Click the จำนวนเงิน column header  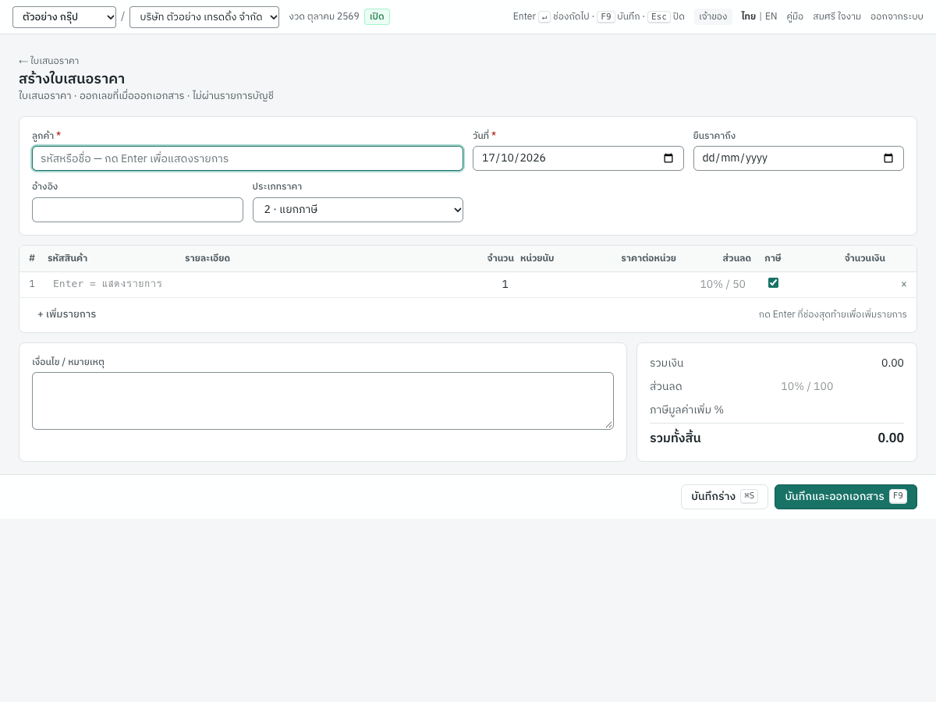click(864, 258)
